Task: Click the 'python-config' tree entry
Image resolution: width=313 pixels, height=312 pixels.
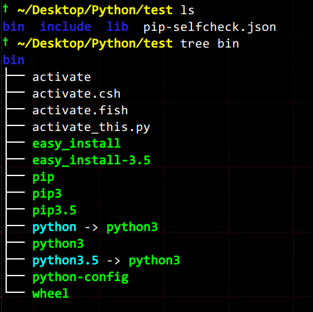Action: pos(80,278)
